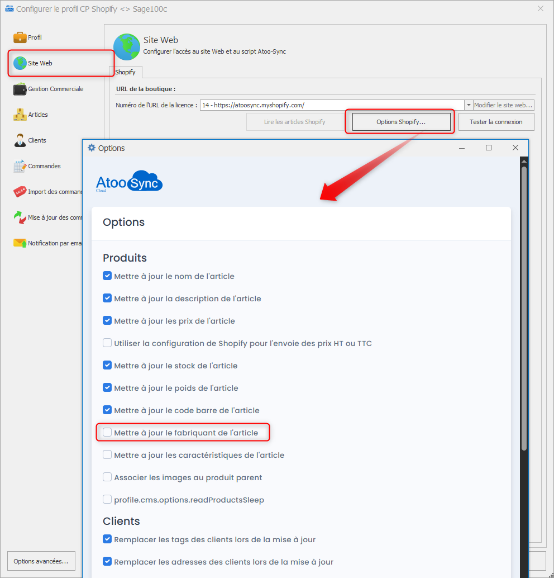Uncheck Mettre à jour le stock de l'article
The width and height of the screenshot is (554, 578).
click(107, 365)
